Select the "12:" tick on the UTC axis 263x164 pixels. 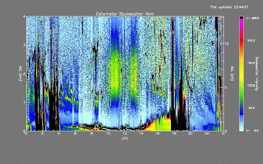pyautogui.click(x=125, y=133)
